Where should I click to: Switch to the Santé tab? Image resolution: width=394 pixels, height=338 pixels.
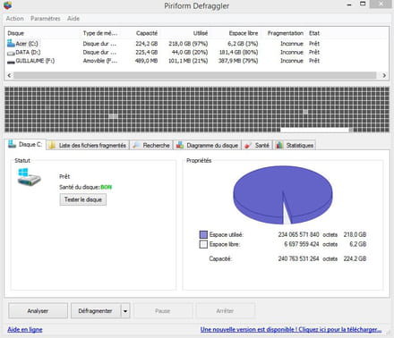(x=257, y=145)
